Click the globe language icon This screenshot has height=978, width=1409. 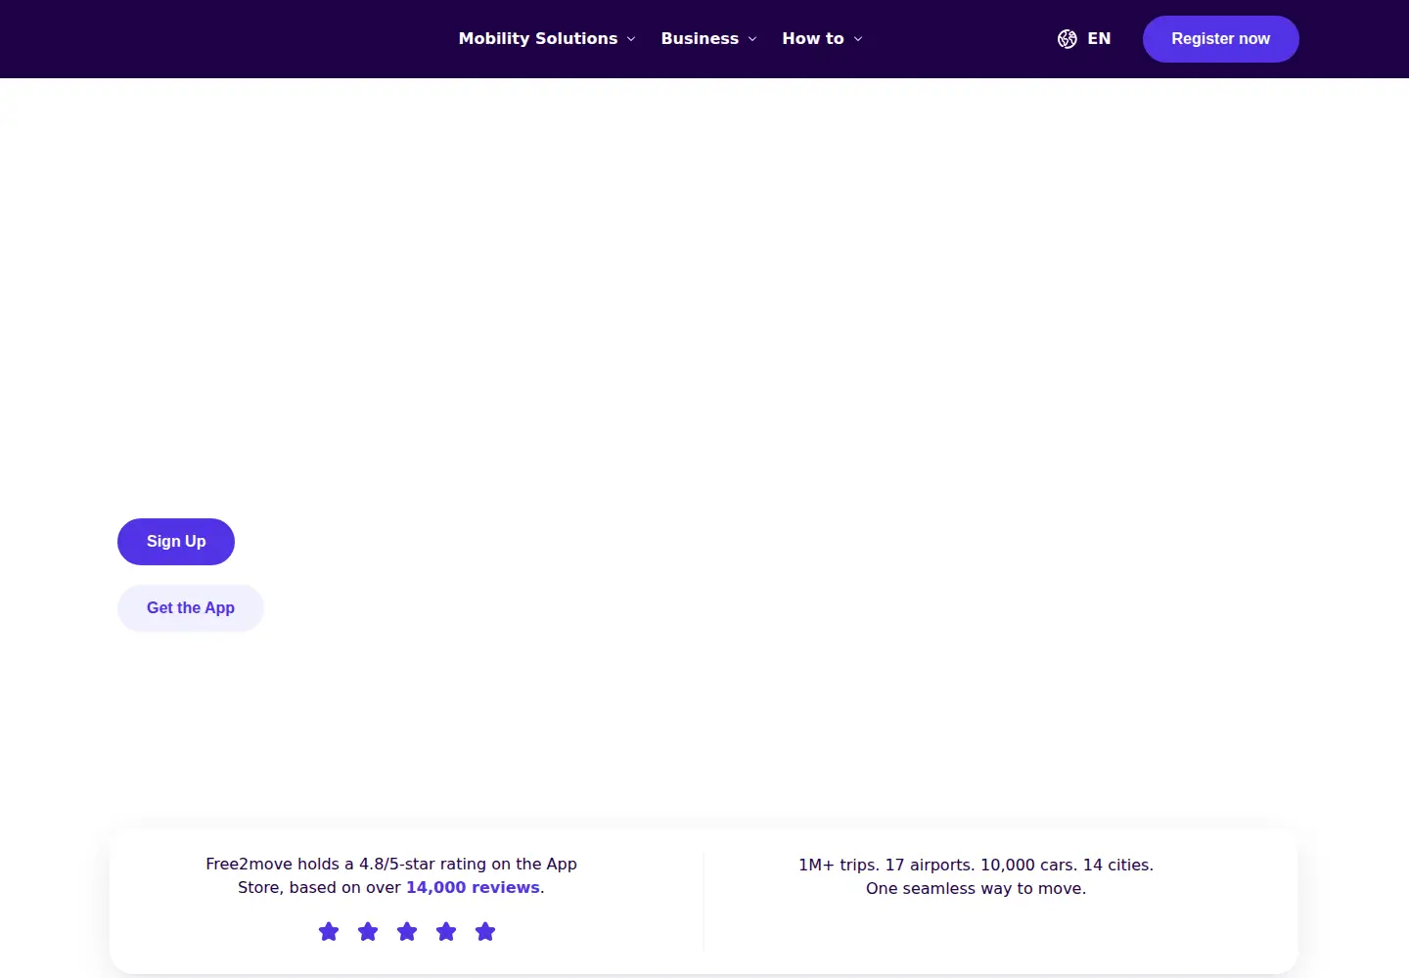1068,39
